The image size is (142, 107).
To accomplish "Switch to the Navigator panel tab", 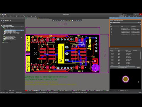I will click(7, 91).
